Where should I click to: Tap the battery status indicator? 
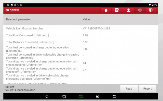click(x=154, y=5)
